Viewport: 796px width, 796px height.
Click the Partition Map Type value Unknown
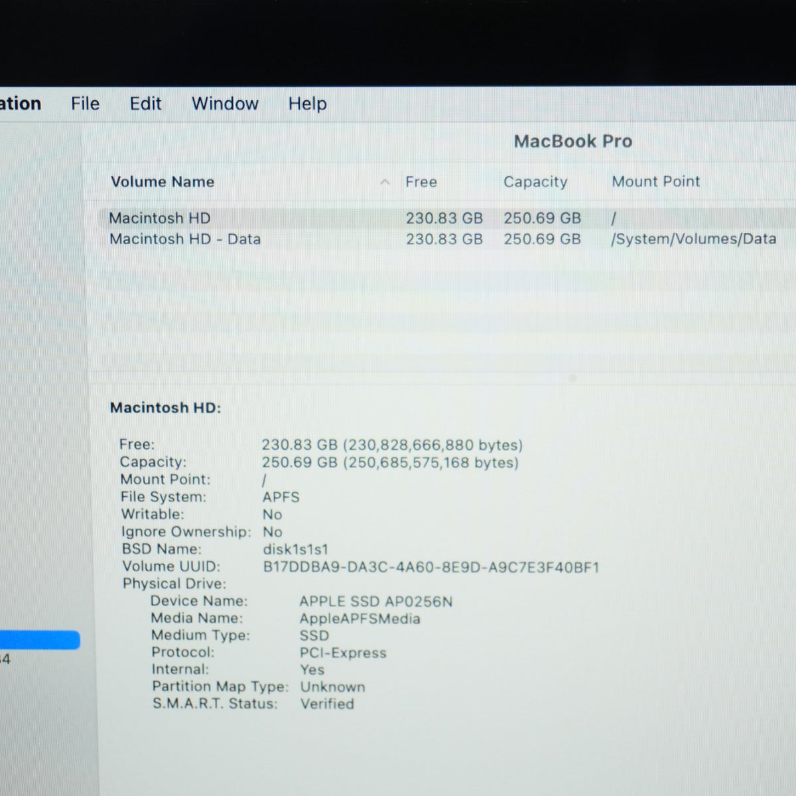tap(333, 687)
